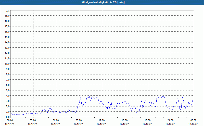
Task: Click the 12,0 y-axis label
Action: coord(7,53)
